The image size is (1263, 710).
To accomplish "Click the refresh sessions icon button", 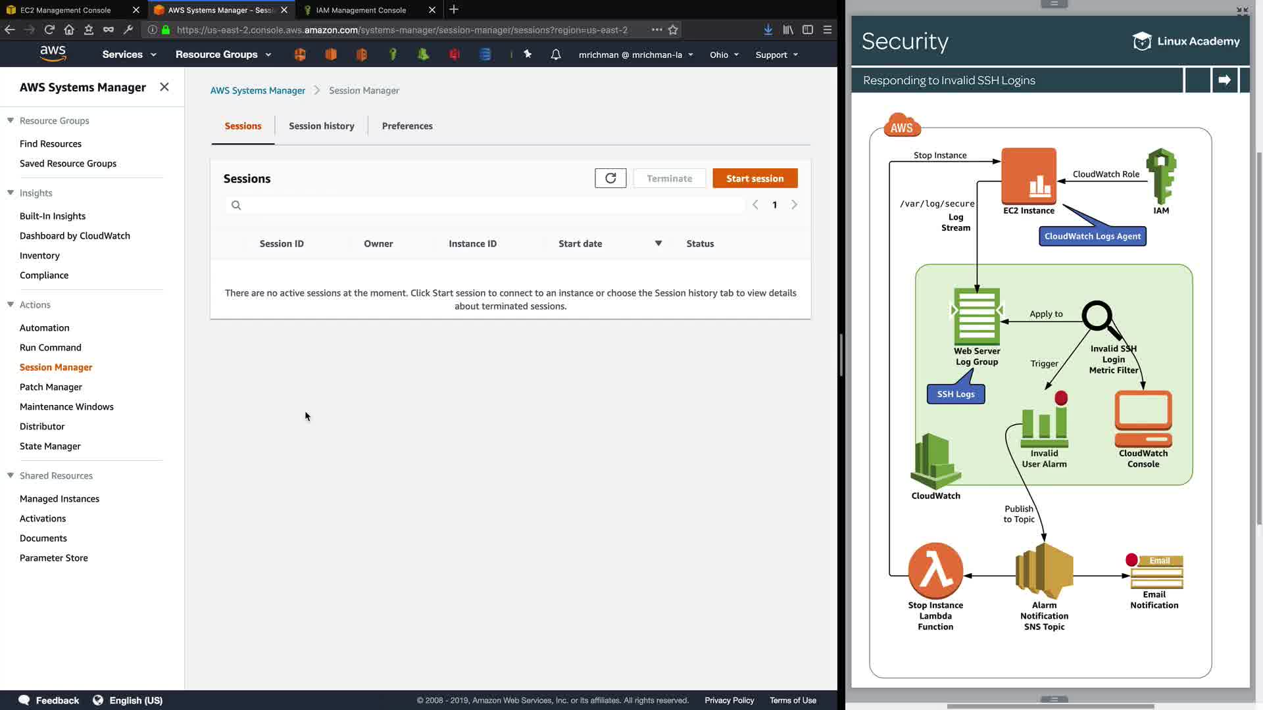I will click(x=610, y=178).
